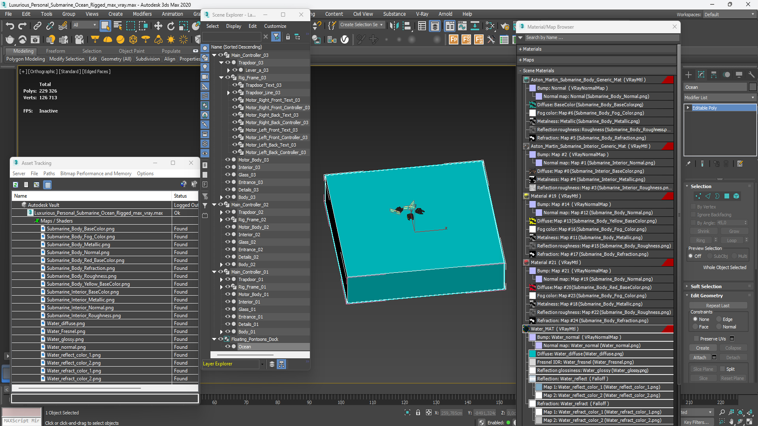Toggle visibility of Motor_Body_01

[228, 294]
